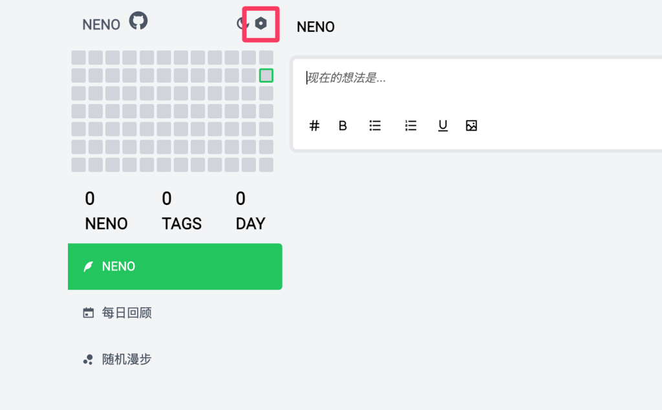
Task: Open 每日回顾 daily review
Action: point(127,313)
